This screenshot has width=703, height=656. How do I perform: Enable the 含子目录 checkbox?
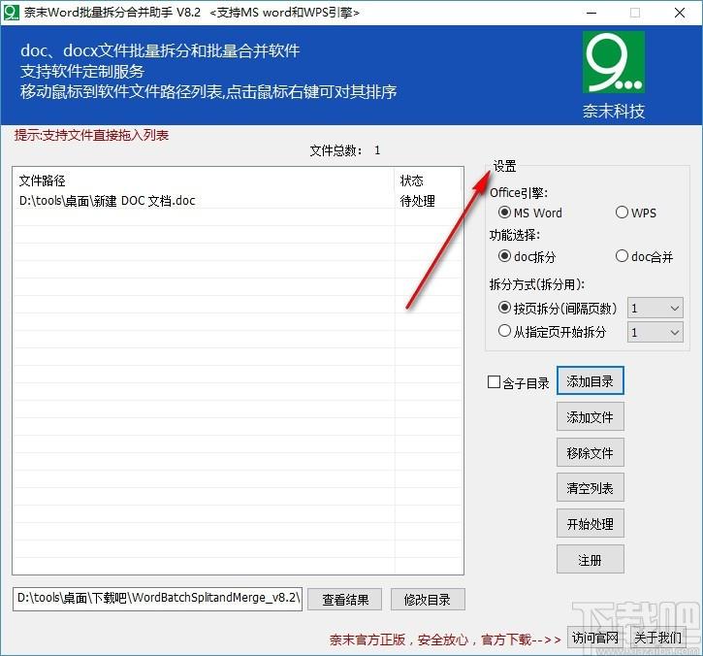tap(519, 382)
